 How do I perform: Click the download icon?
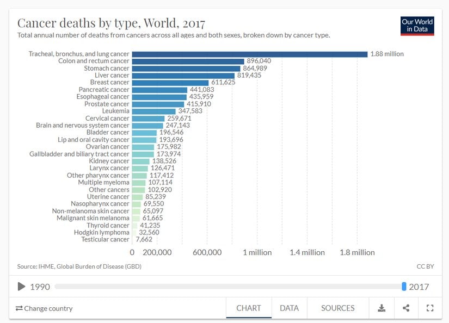[382, 308]
